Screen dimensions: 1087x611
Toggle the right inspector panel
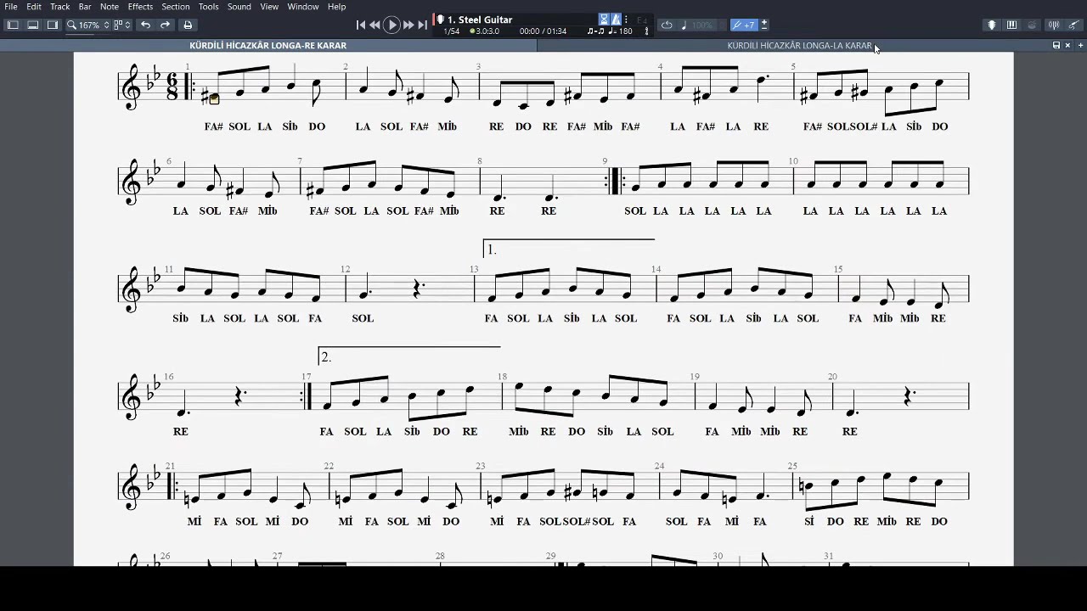click(53, 25)
